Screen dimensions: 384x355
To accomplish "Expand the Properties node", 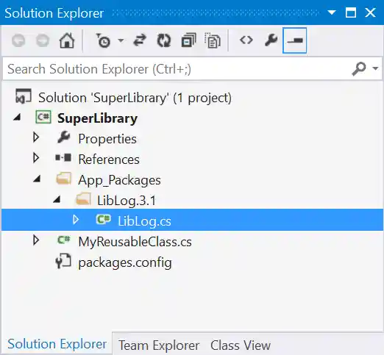I will click(x=36, y=137).
